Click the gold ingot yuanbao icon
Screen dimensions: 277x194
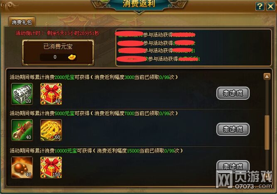point(72,57)
